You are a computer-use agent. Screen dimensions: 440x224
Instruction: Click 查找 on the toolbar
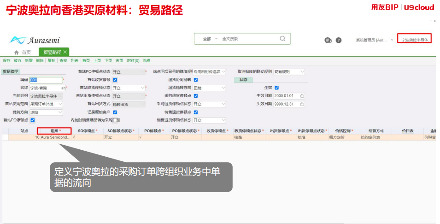pos(63,61)
